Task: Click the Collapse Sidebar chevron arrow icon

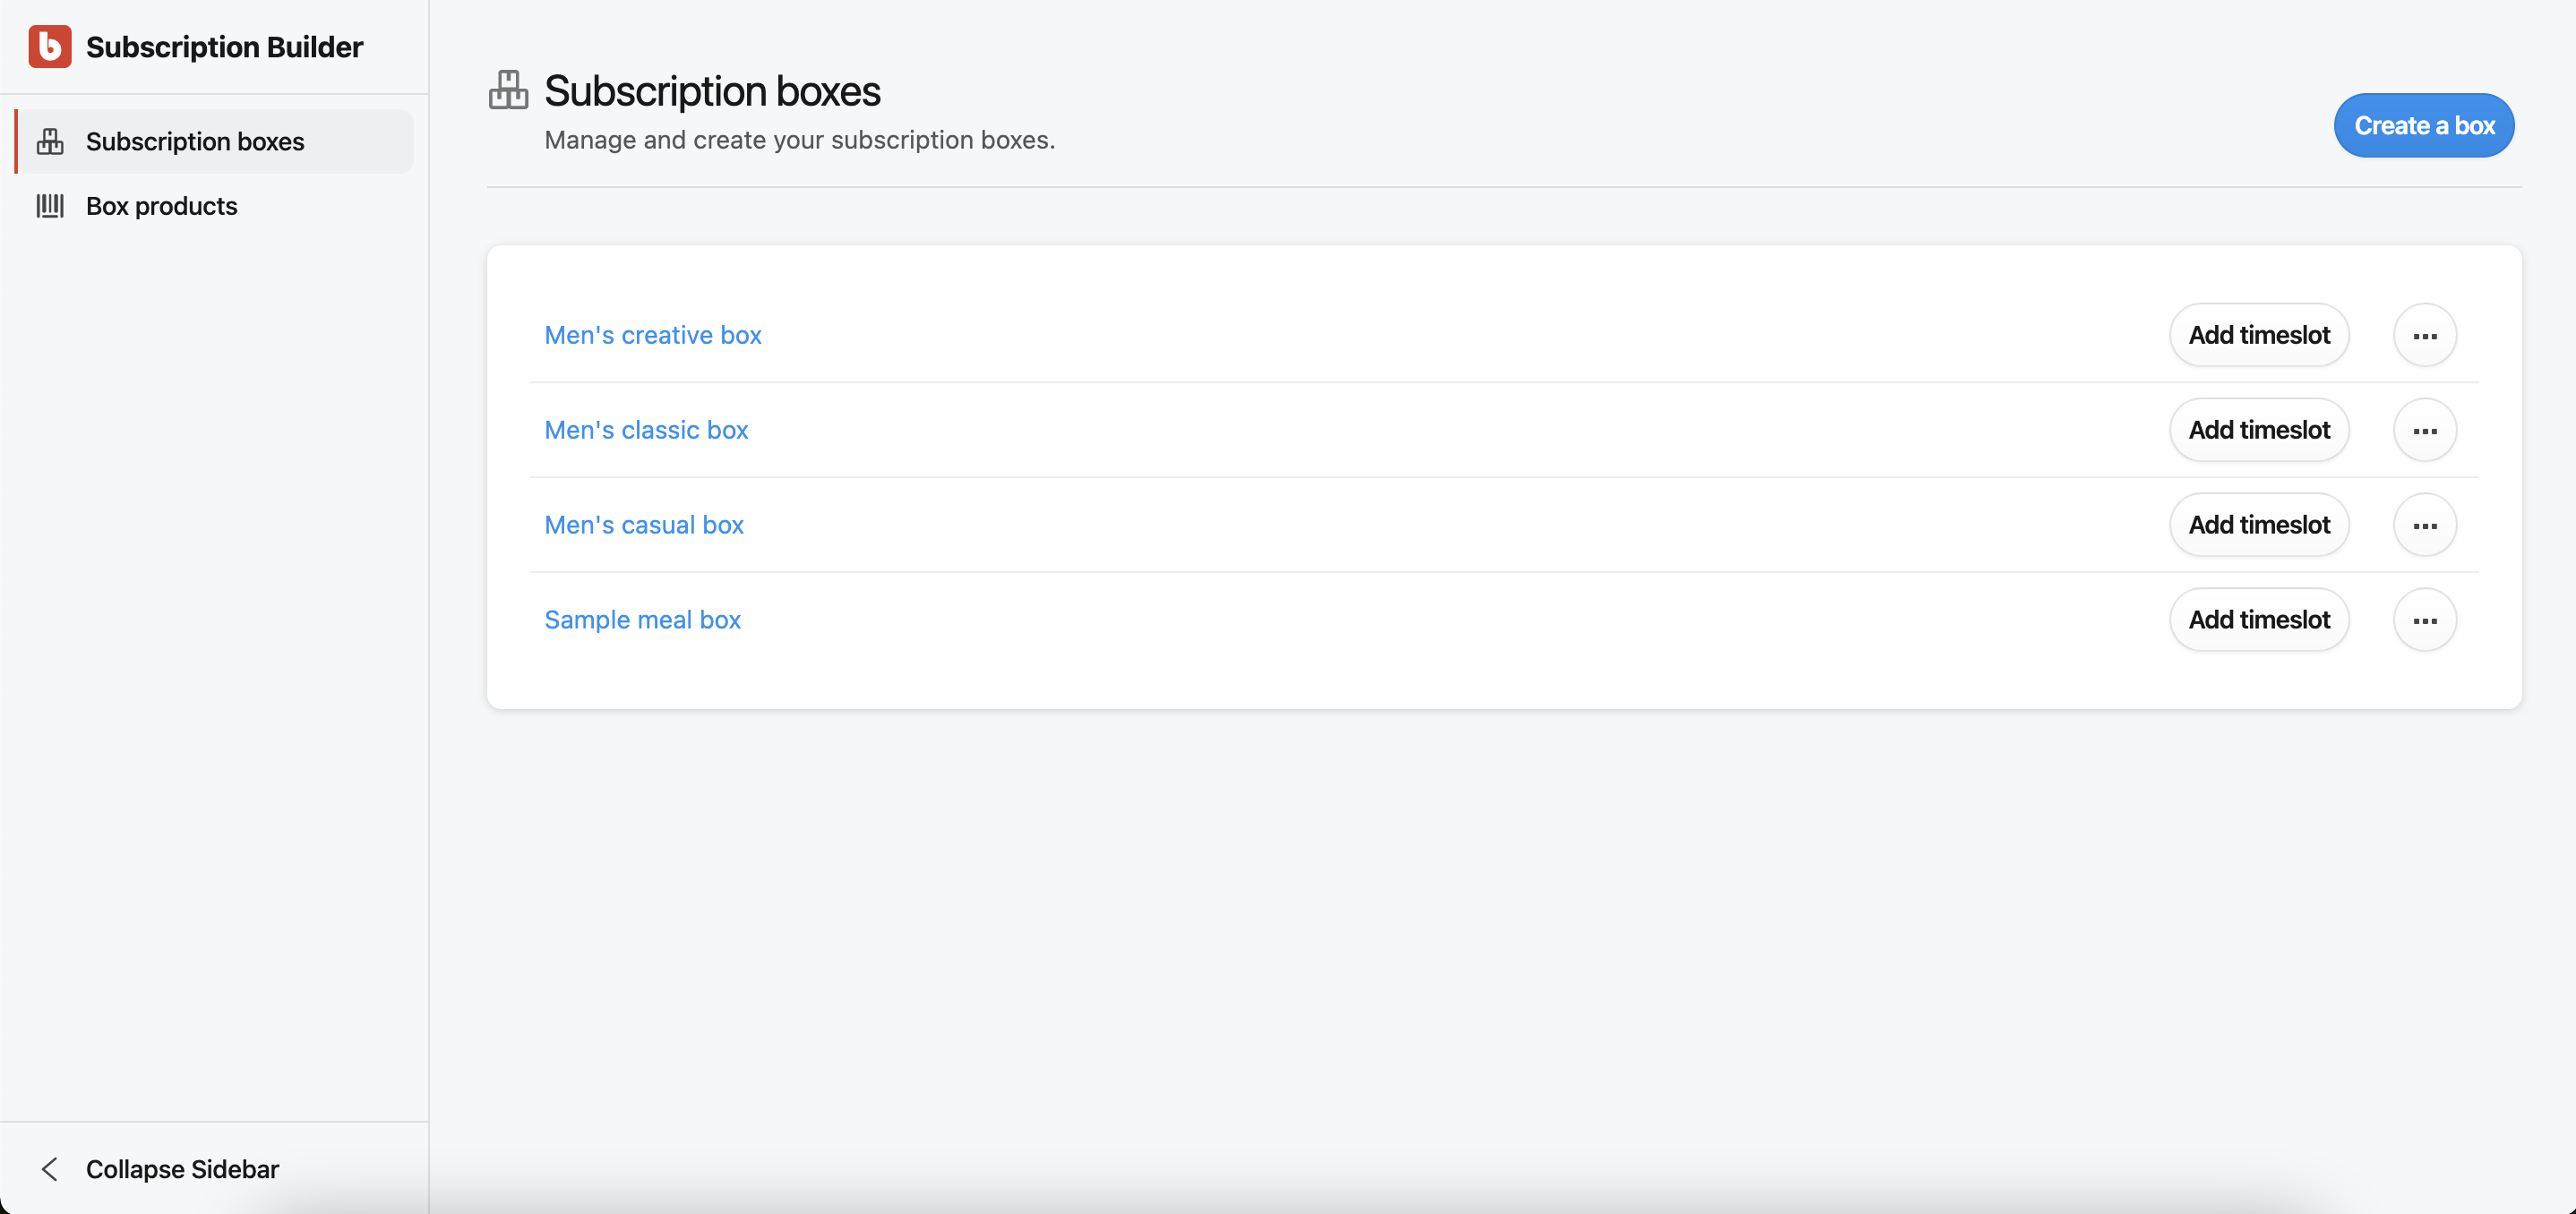Action: (49, 1168)
